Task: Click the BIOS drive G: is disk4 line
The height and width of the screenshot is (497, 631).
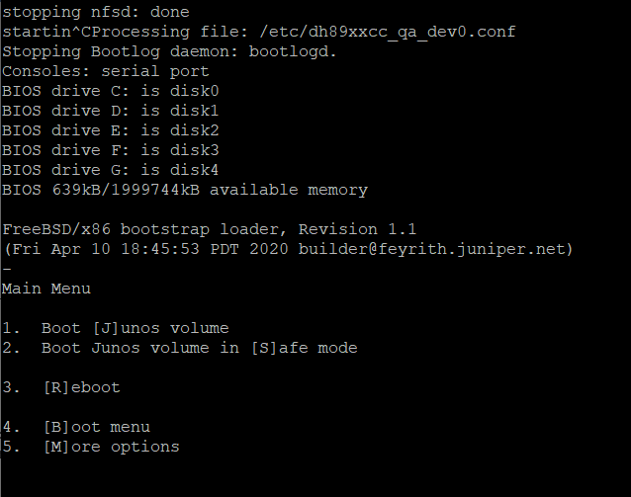Action: (x=110, y=170)
